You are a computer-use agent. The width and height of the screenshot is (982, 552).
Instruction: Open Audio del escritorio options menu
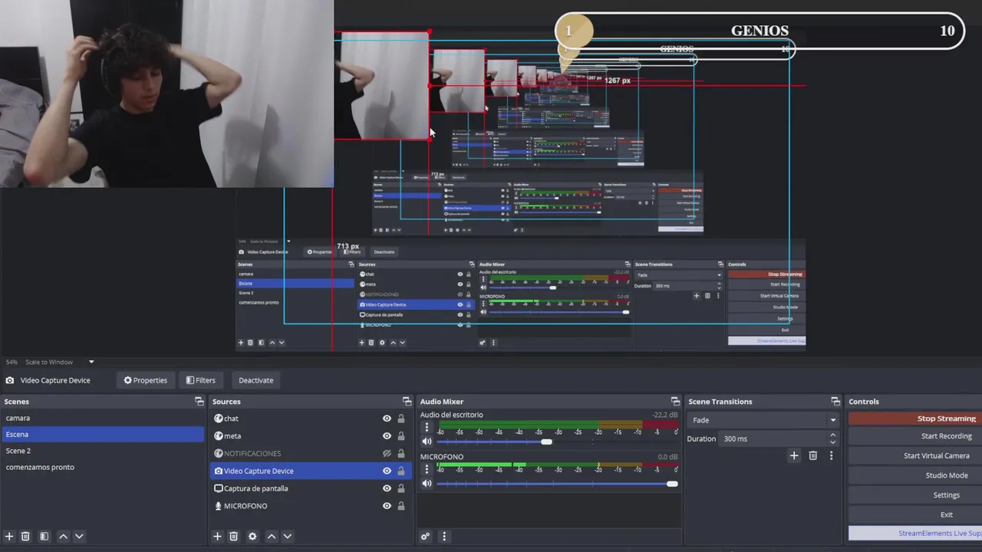(x=427, y=427)
